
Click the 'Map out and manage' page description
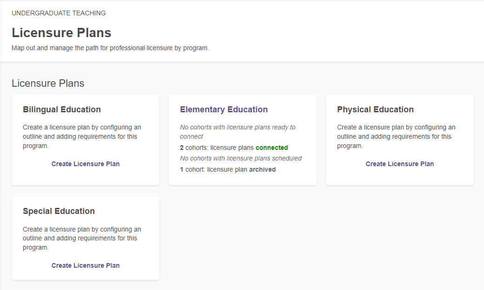(110, 48)
